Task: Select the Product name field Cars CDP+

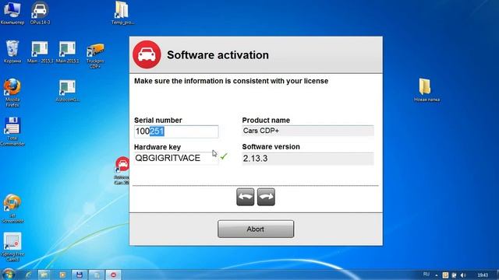Action: point(308,131)
